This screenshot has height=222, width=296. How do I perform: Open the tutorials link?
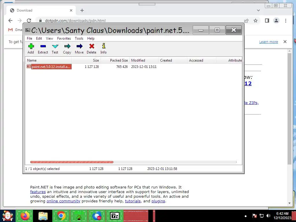133,201
